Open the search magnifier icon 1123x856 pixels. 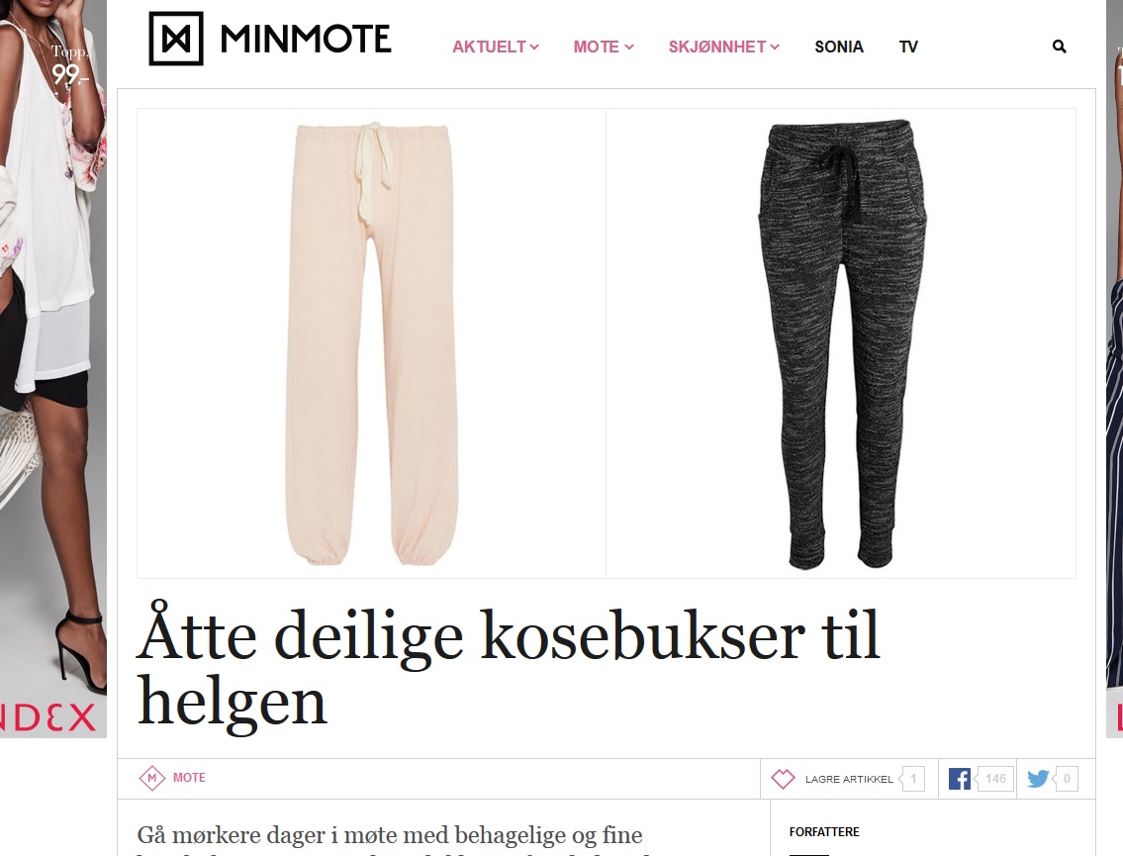click(x=1060, y=47)
